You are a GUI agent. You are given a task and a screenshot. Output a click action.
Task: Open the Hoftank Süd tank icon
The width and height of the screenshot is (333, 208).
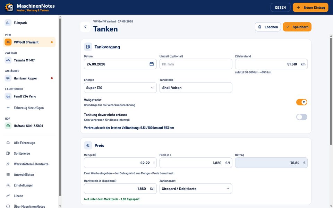[x=8, y=126]
